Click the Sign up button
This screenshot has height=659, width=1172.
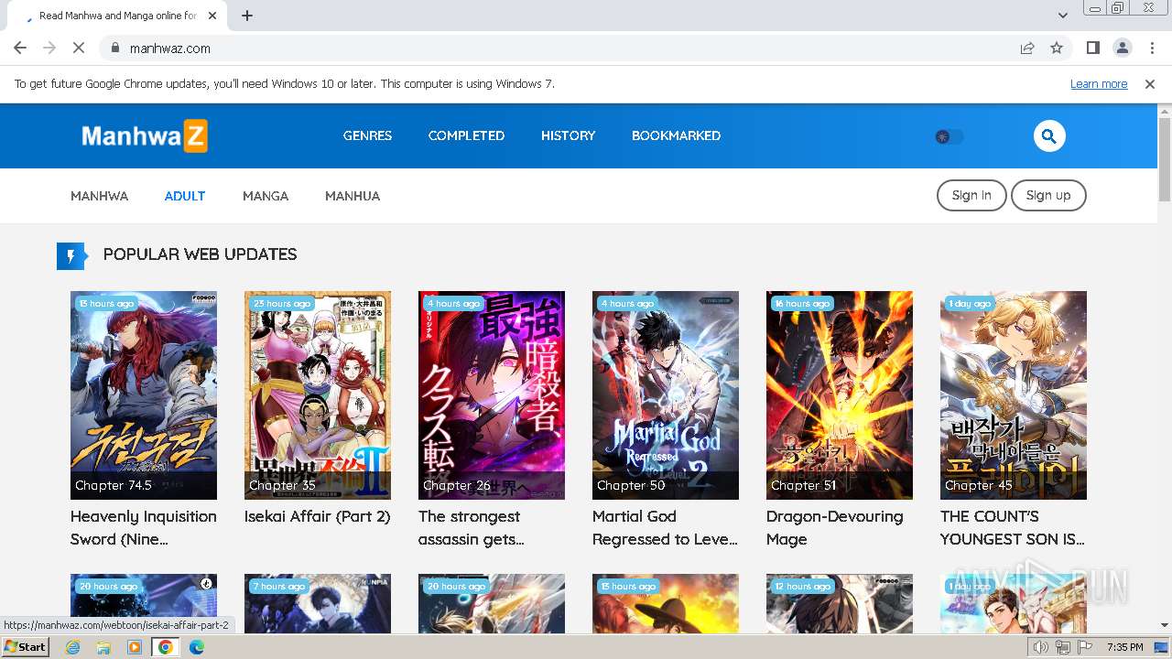1048,195
